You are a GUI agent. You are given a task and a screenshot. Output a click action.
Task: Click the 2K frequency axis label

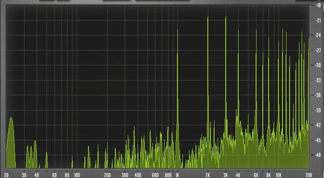coord(208,175)
